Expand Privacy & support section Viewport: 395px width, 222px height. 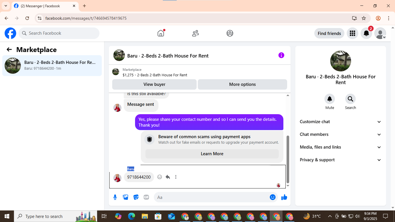point(341,160)
